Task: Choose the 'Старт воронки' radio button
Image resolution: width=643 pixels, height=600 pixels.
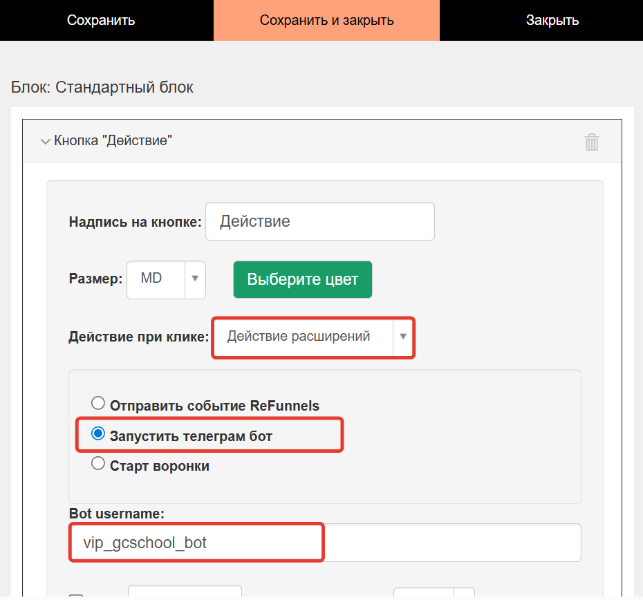Action: (97, 464)
